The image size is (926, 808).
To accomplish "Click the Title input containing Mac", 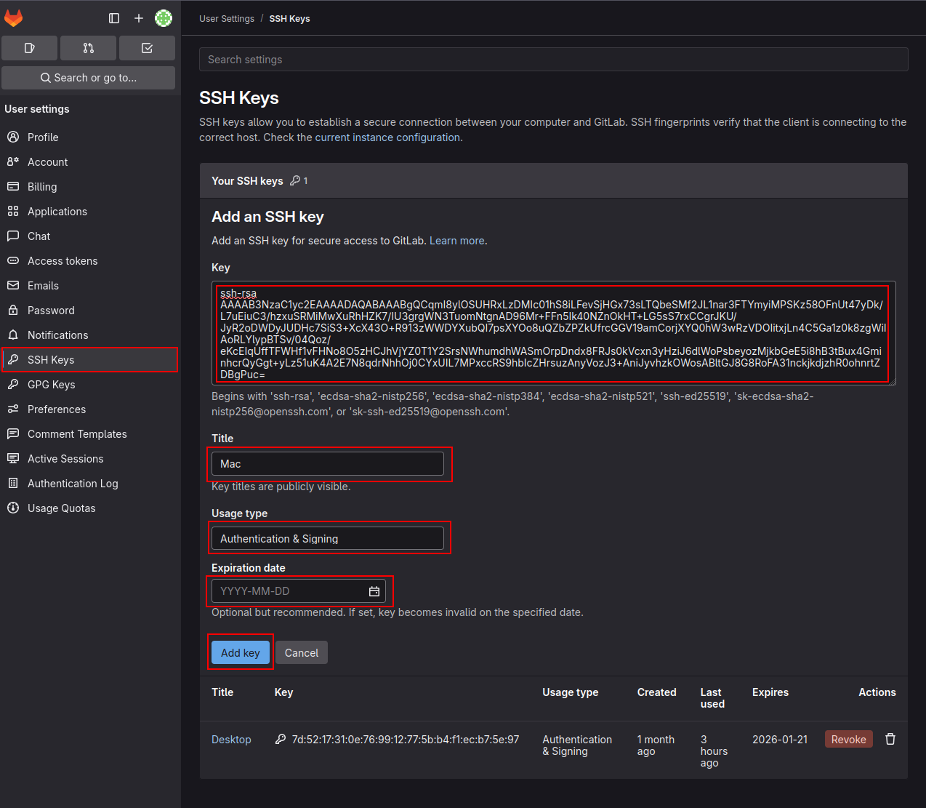I will [x=328, y=463].
